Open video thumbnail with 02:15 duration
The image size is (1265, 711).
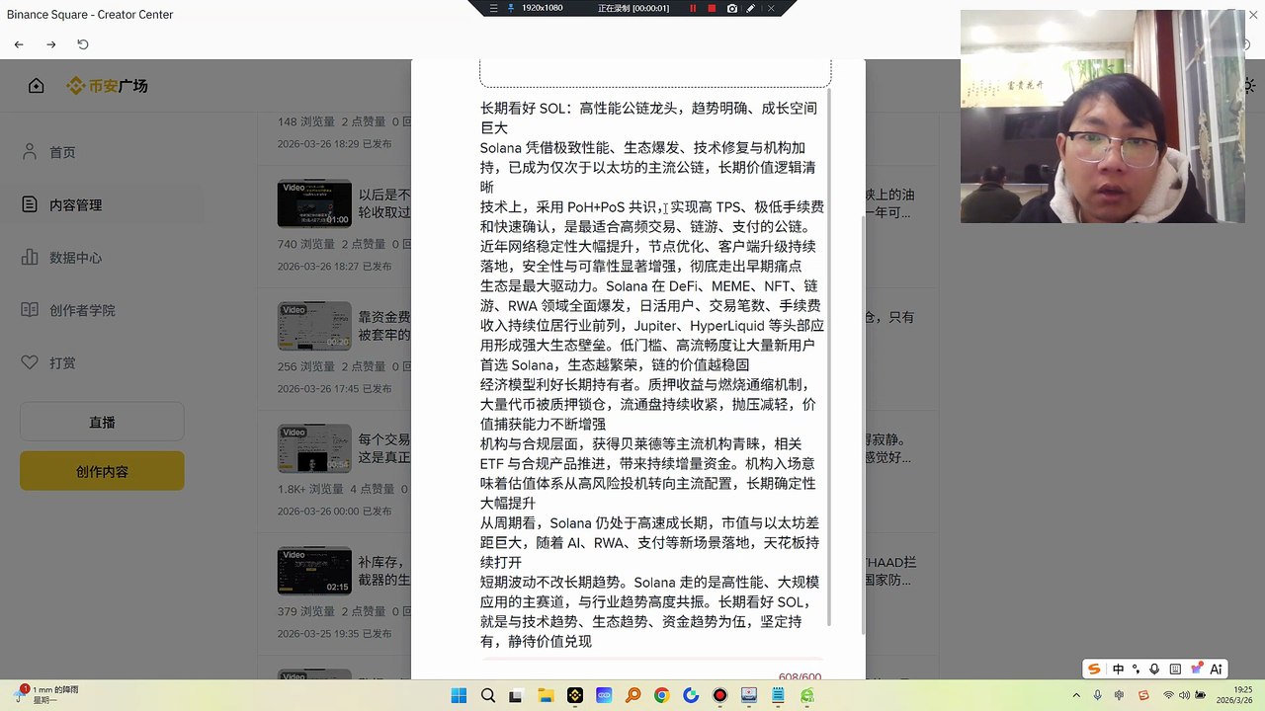(x=314, y=571)
